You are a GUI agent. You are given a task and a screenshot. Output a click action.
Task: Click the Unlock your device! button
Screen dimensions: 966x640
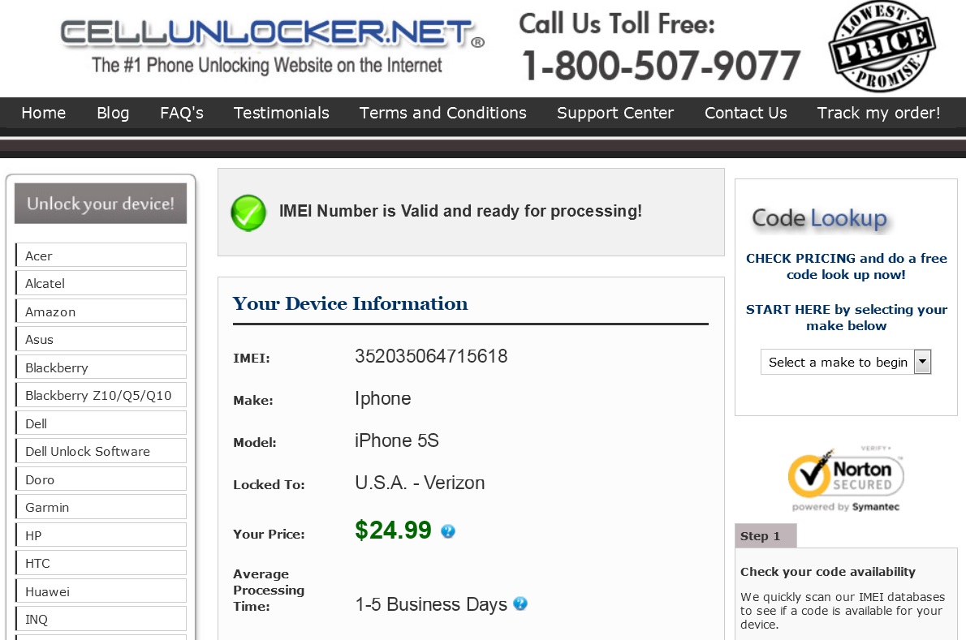pos(101,204)
